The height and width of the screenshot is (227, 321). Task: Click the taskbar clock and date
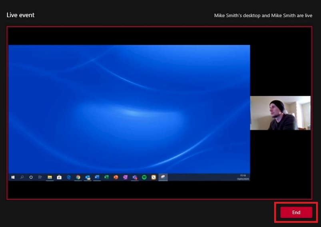pyautogui.click(x=243, y=177)
